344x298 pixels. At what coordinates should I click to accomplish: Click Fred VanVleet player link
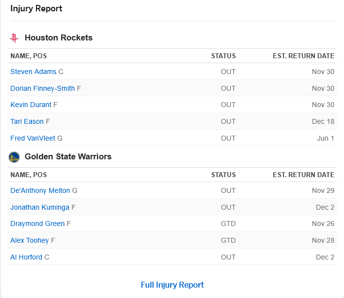point(33,138)
